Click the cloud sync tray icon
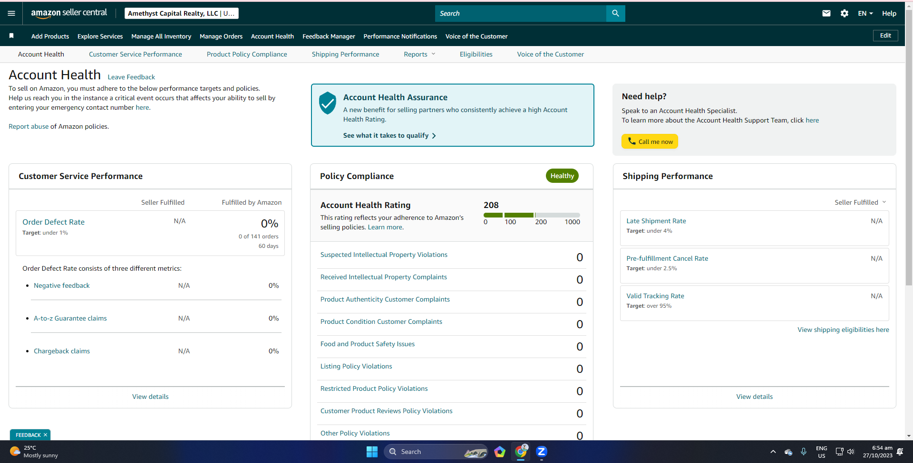This screenshot has height=463, width=913. point(788,452)
